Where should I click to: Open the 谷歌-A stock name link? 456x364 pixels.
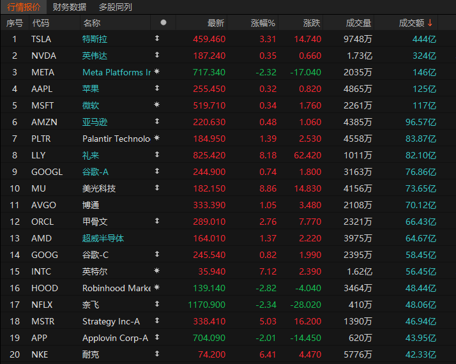click(95, 172)
